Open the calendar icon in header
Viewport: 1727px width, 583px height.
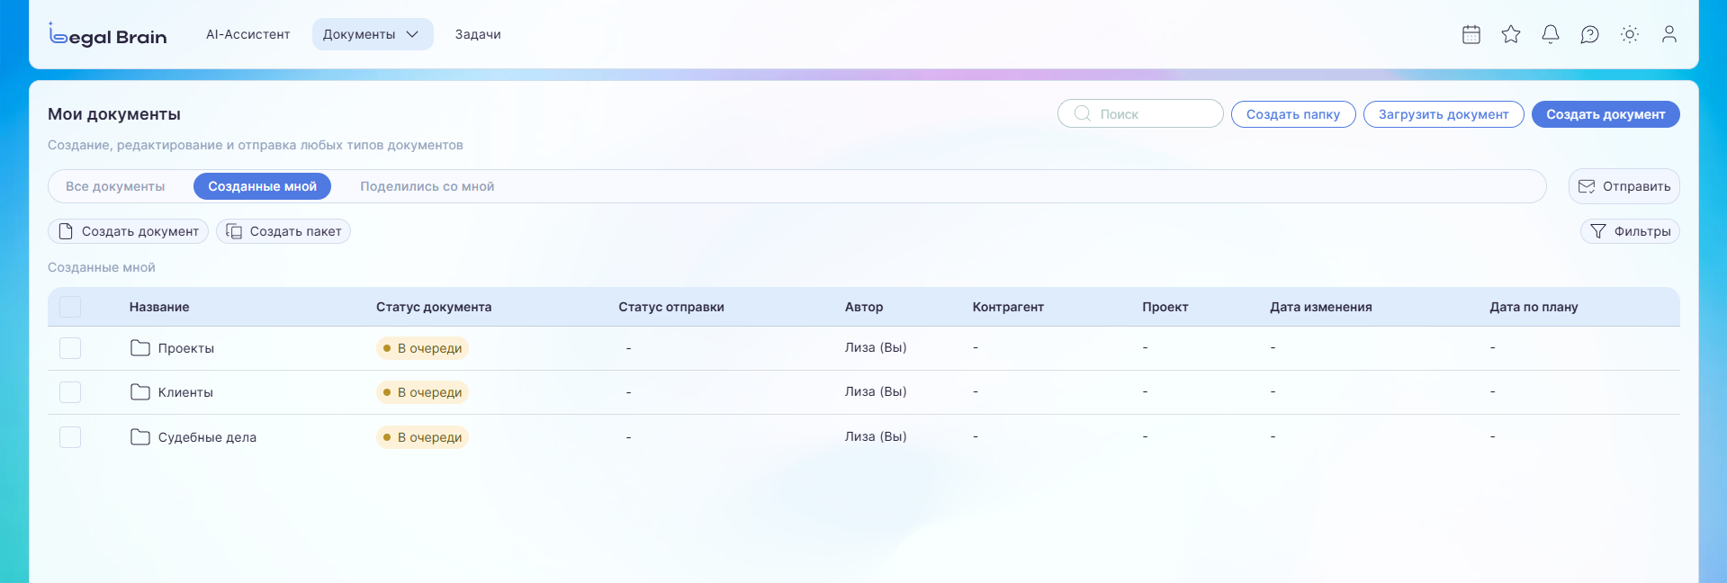(1471, 34)
